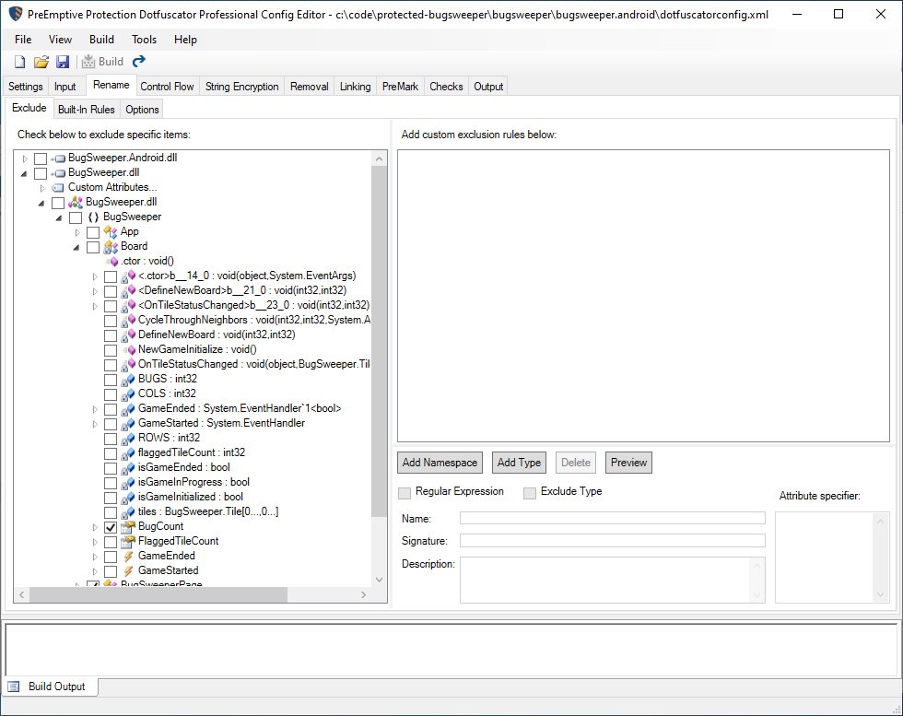This screenshot has height=716, width=903.
Task: Toggle the Regular Expression checkbox
Action: 405,492
